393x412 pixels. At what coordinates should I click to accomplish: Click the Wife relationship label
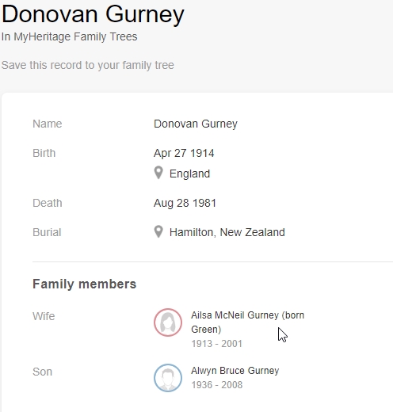44,316
